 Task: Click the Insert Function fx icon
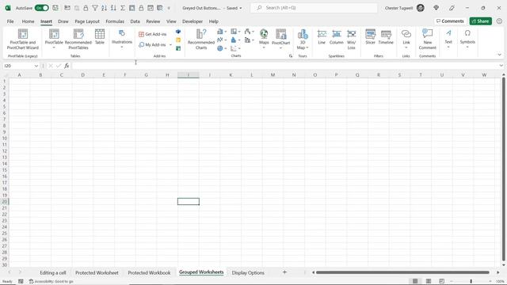(x=67, y=66)
